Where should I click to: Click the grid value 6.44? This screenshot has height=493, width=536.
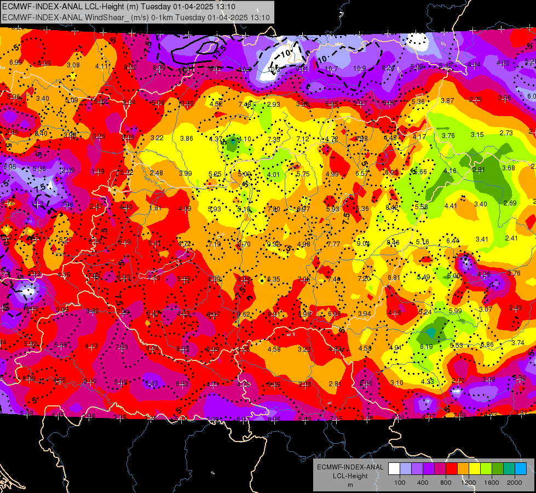[453, 241]
